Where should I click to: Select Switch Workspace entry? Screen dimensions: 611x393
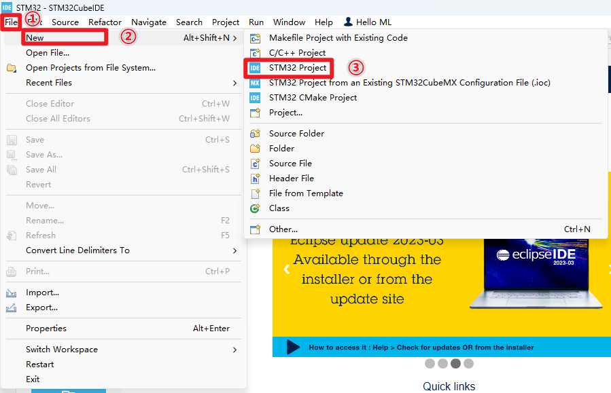[124, 350]
